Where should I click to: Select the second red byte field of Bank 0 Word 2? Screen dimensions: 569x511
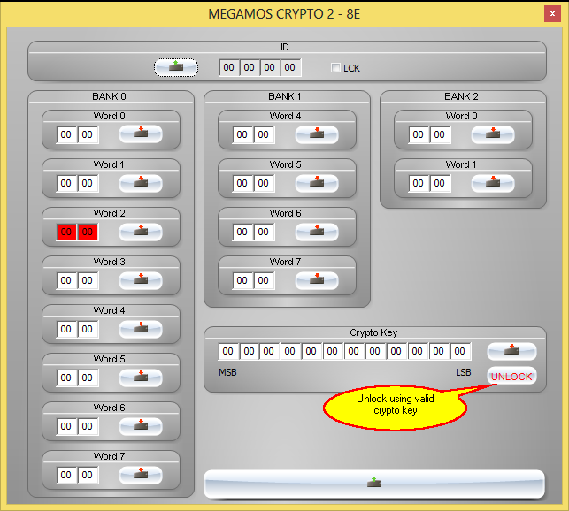pos(88,232)
